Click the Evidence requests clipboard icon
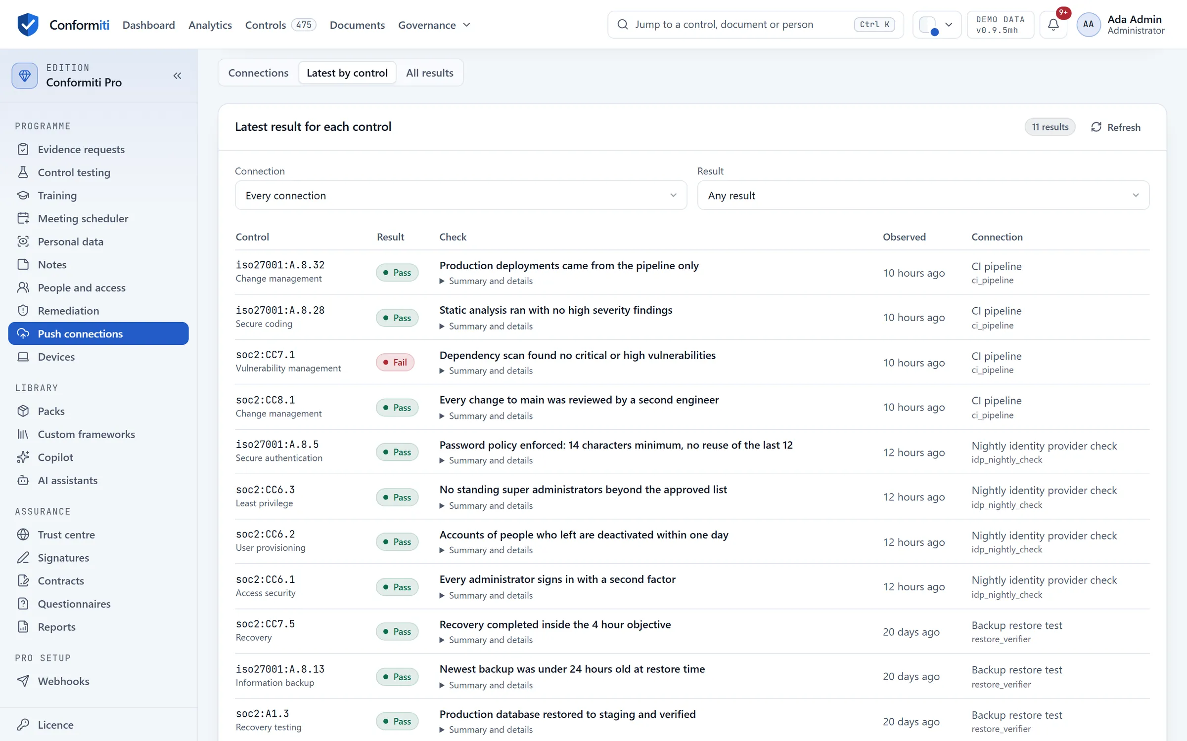 (x=23, y=149)
